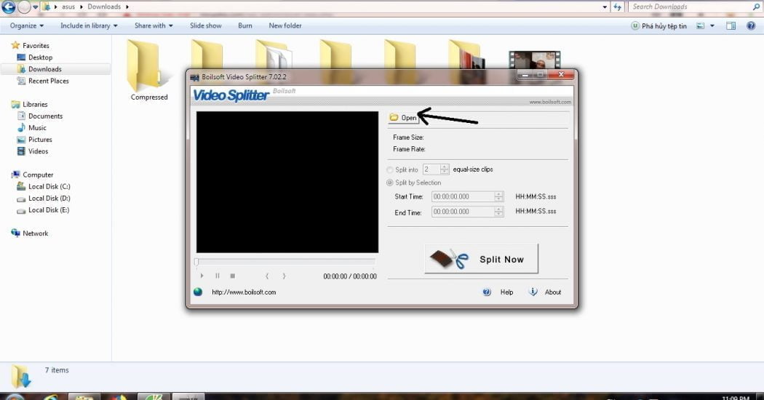Open the change view dropdown arrow
764x400 pixels.
pos(712,26)
